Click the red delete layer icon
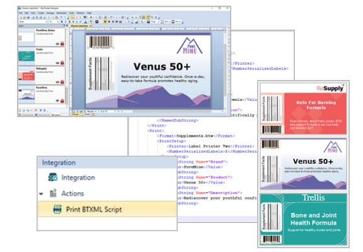The width and height of the screenshot is (363, 252). pyautogui.click(x=36, y=110)
